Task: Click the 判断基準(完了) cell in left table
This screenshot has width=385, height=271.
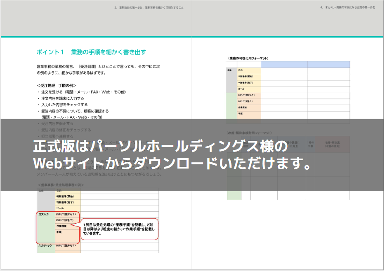Action: pyautogui.click(x=66, y=202)
